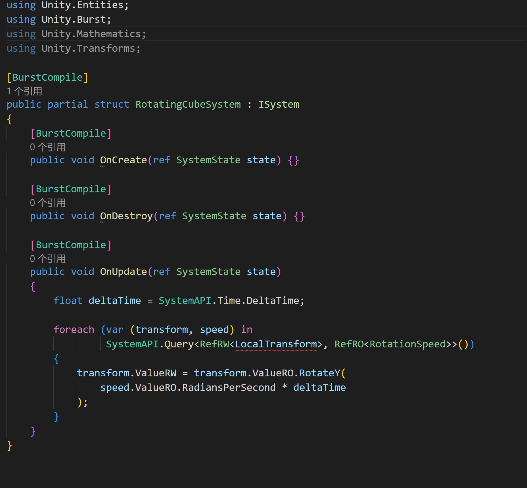Click 'RotationSpeed' type in RefRO
Viewport: 527px width, 488px height.
pos(408,344)
